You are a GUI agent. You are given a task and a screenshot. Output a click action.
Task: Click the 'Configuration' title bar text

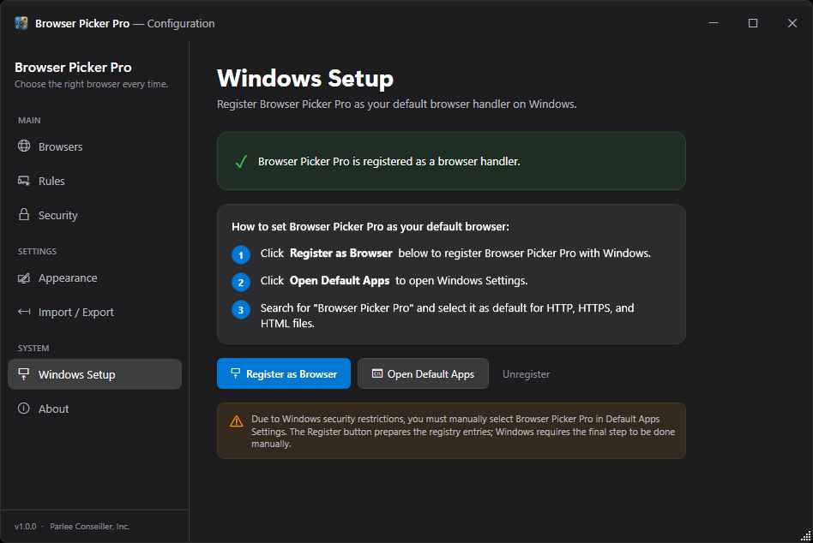coord(180,23)
